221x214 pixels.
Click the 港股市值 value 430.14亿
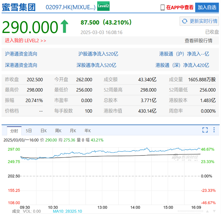(x=147, y=111)
